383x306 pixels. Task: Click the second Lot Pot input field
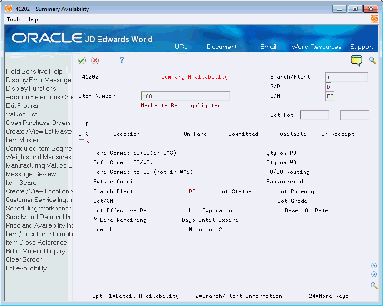[x=354, y=115]
